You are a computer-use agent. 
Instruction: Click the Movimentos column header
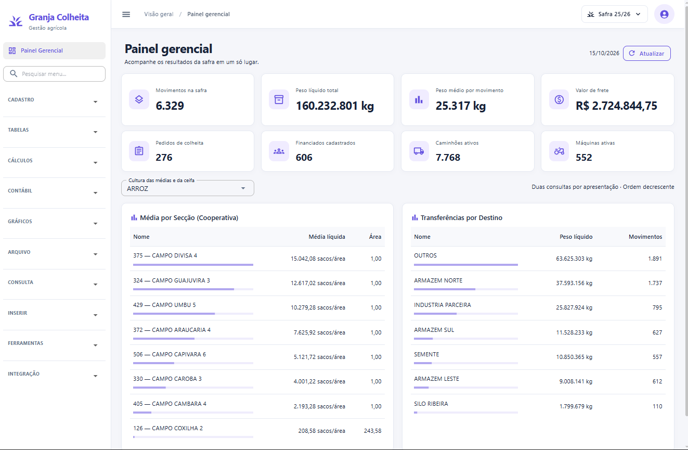[x=645, y=237]
